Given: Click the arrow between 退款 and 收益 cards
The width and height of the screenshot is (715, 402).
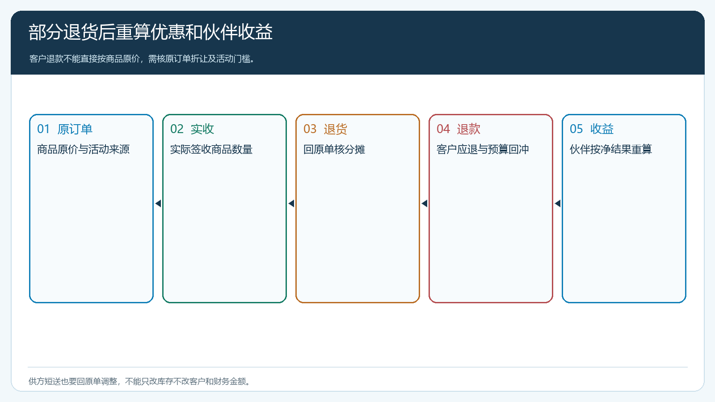Looking at the screenshot, I should tap(558, 204).
